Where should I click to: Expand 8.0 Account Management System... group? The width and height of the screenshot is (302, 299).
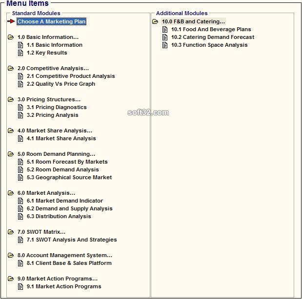coord(65,255)
